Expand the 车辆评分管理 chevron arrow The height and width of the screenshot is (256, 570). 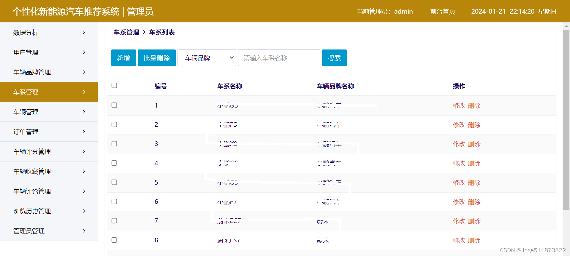pos(84,151)
